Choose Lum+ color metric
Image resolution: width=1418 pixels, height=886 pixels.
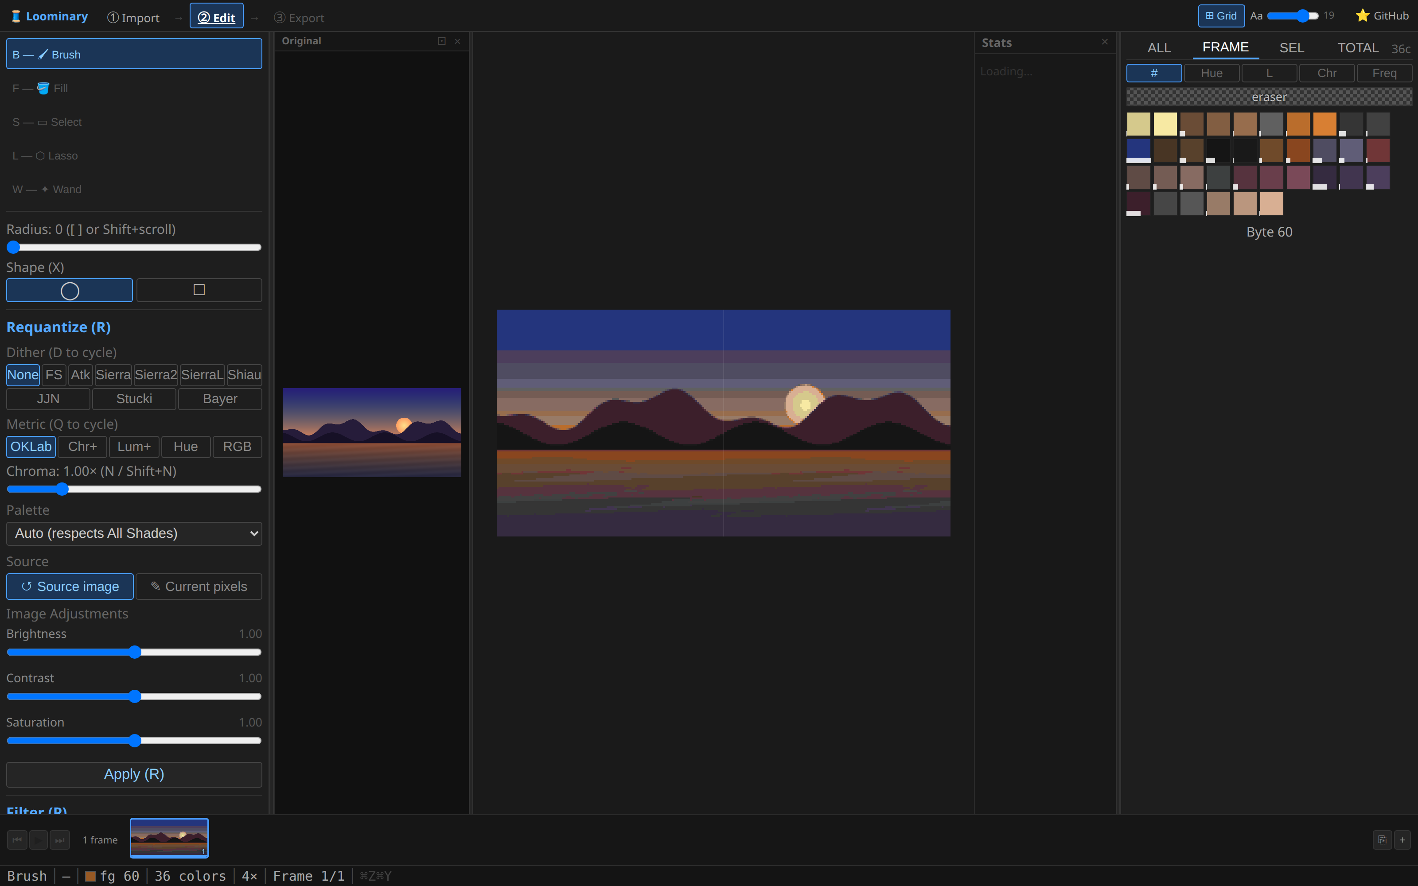[x=134, y=447]
